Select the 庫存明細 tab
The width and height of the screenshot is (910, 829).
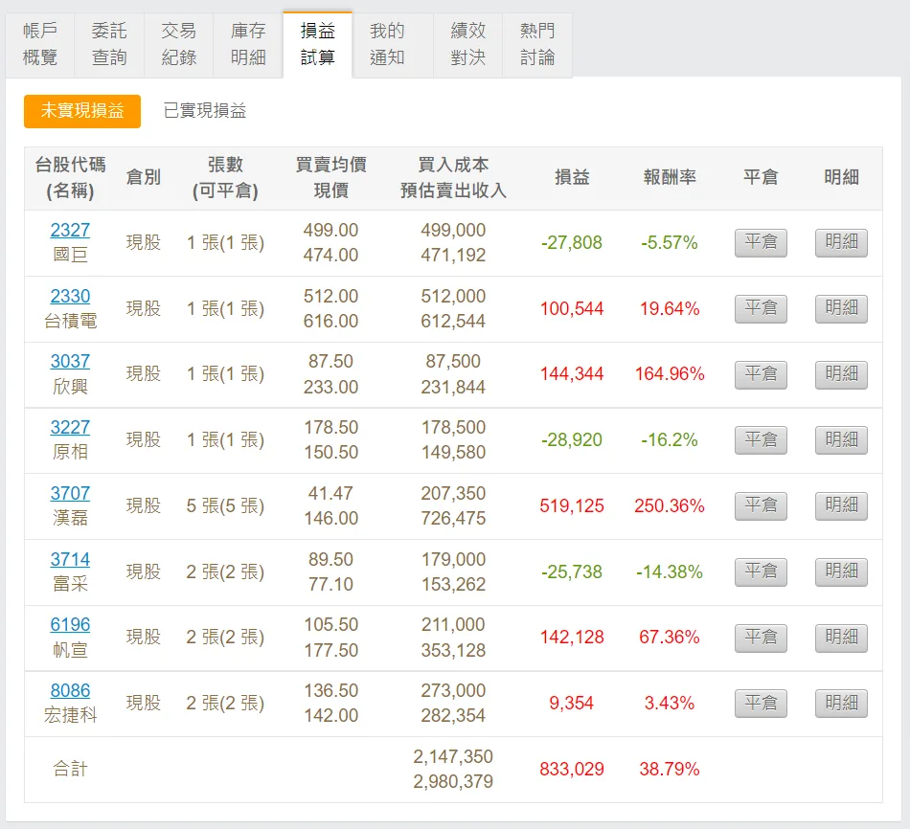click(x=248, y=45)
